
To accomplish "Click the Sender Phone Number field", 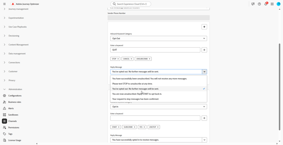I will coord(158,17).
